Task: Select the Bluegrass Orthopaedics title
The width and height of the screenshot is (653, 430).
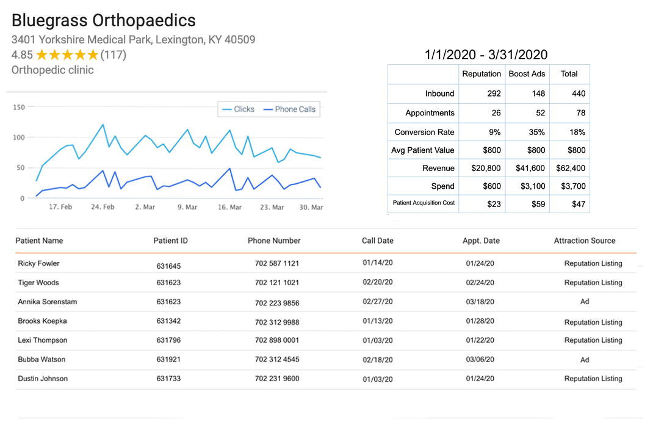Action: pyautogui.click(x=104, y=20)
